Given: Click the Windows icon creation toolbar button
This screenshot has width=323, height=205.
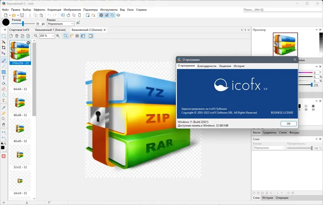Looking at the screenshot, I should (63, 15).
